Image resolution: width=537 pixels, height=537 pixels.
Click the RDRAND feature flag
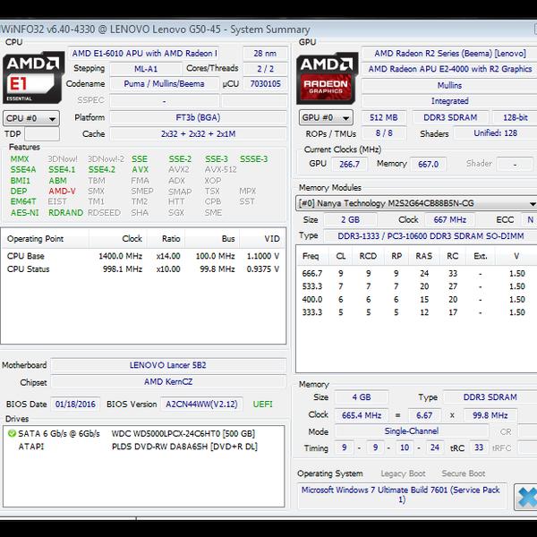pyautogui.click(x=65, y=213)
